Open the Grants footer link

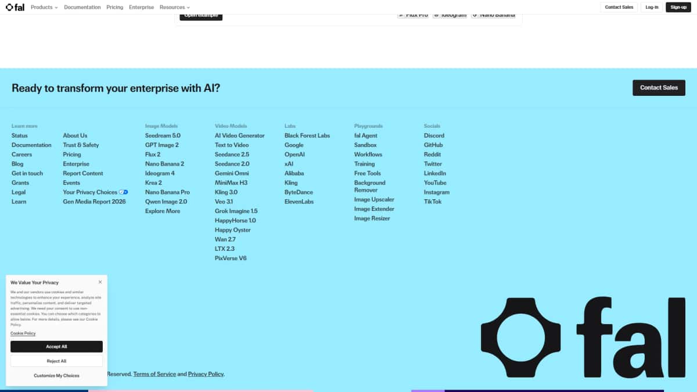pyautogui.click(x=20, y=183)
